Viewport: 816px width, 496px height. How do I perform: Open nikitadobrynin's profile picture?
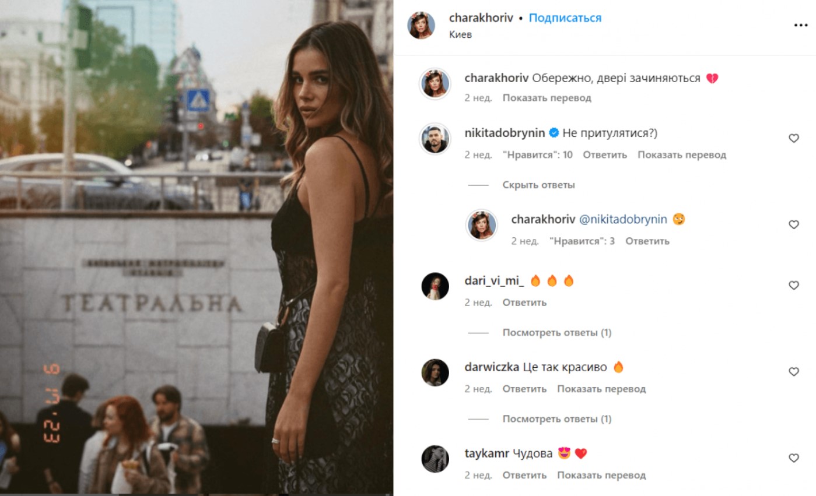pyautogui.click(x=435, y=139)
